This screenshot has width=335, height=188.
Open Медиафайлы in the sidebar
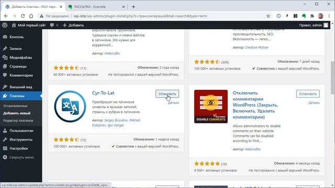click(21, 57)
